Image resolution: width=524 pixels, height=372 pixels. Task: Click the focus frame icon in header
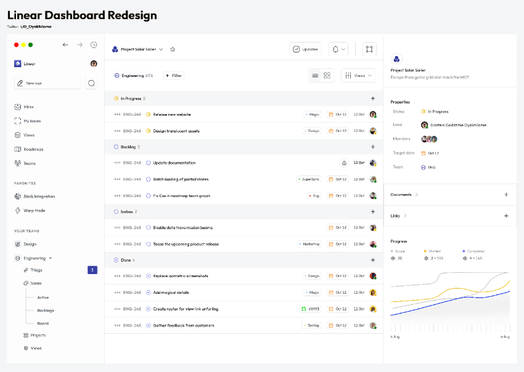(x=369, y=49)
